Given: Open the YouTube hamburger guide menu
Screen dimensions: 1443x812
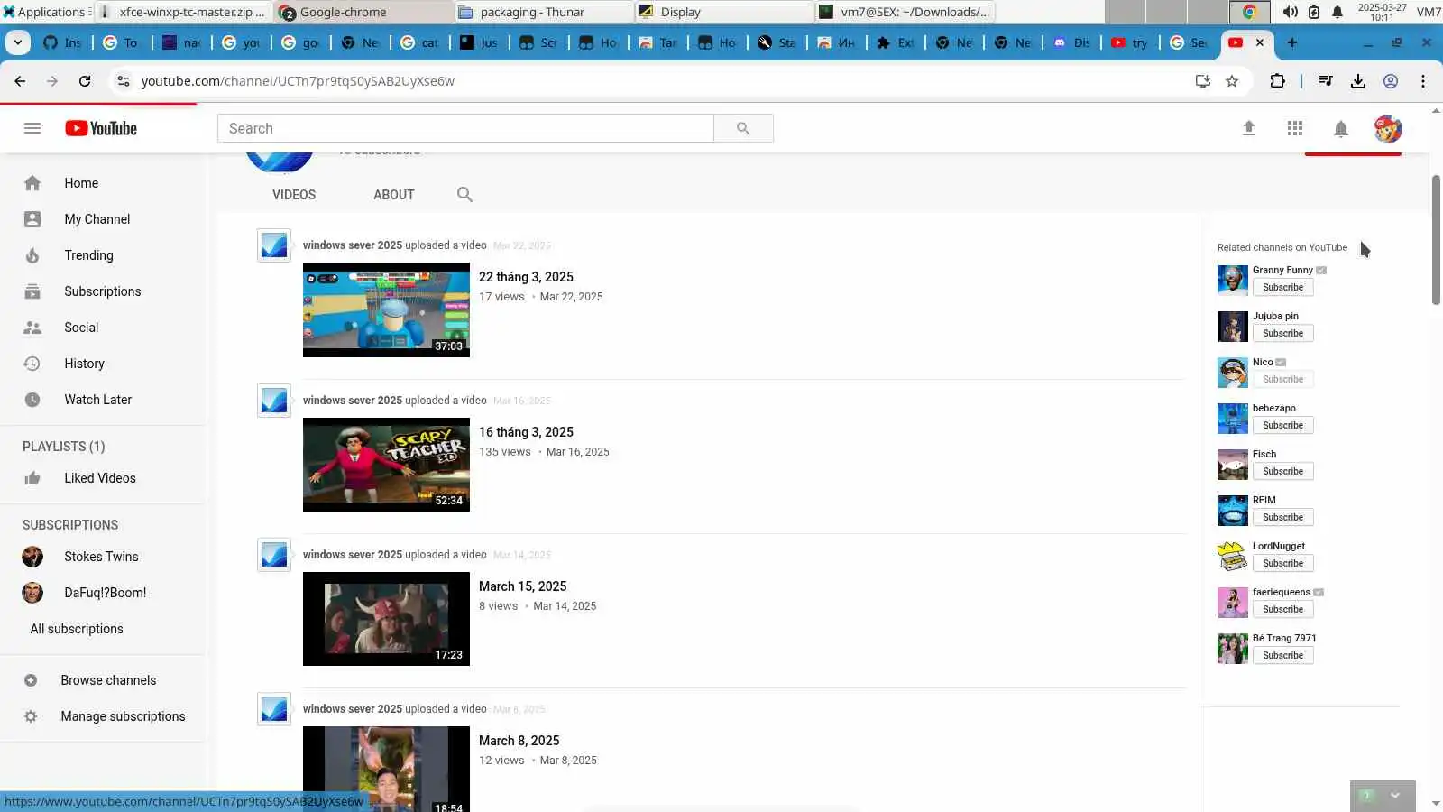Looking at the screenshot, I should click(32, 128).
